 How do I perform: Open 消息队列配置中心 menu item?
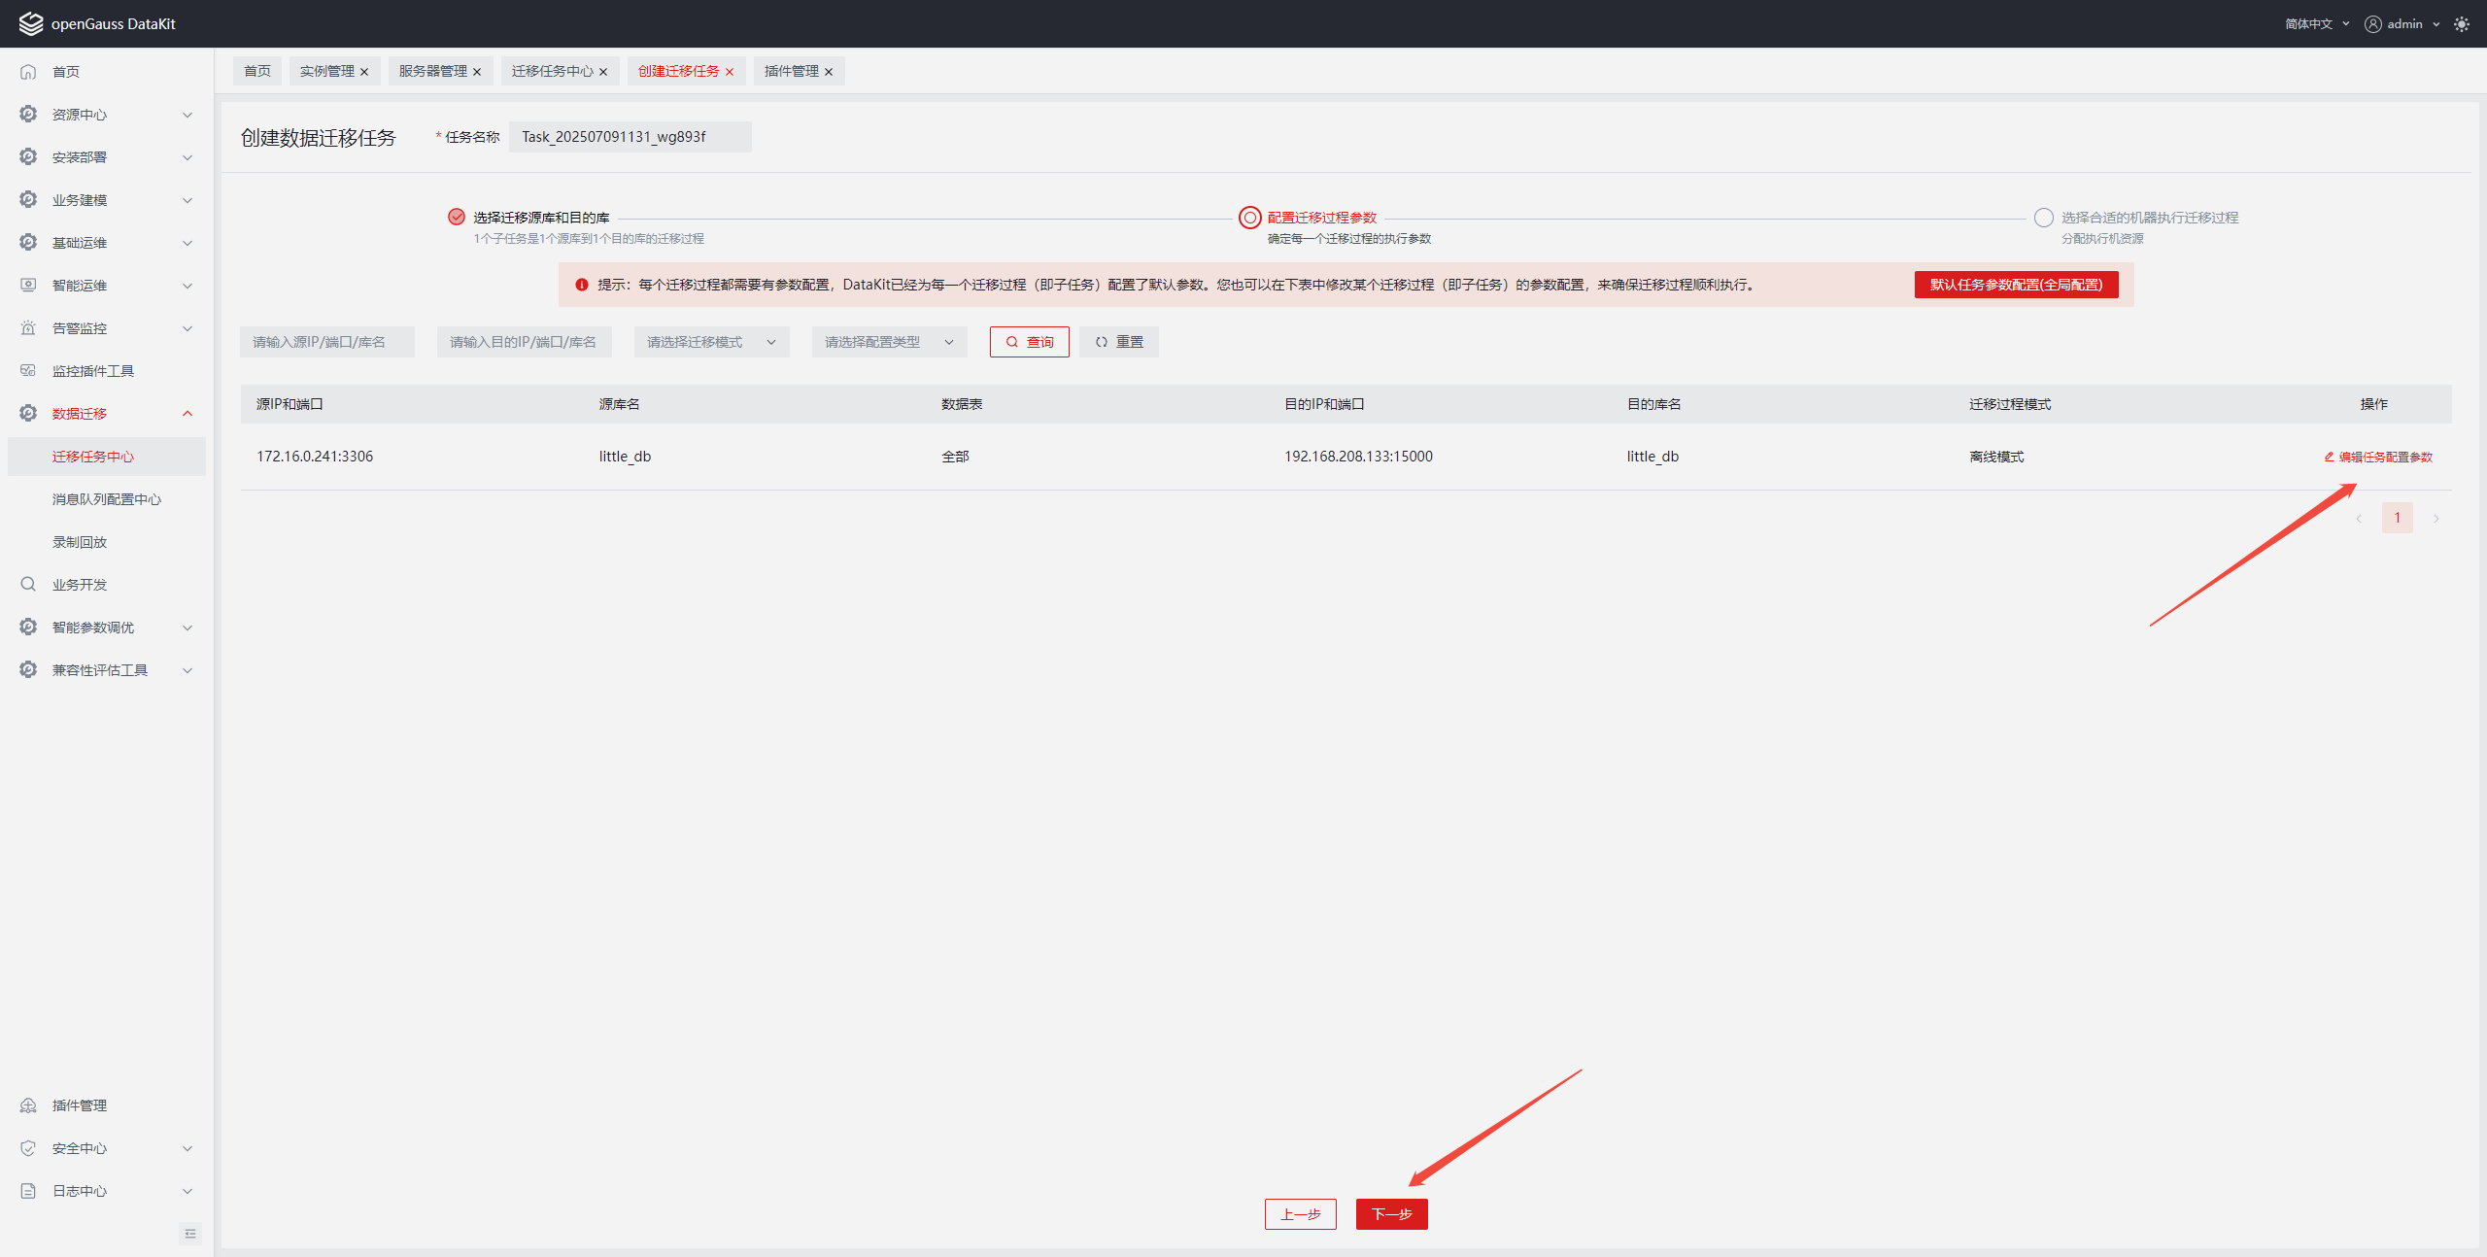pos(107,499)
